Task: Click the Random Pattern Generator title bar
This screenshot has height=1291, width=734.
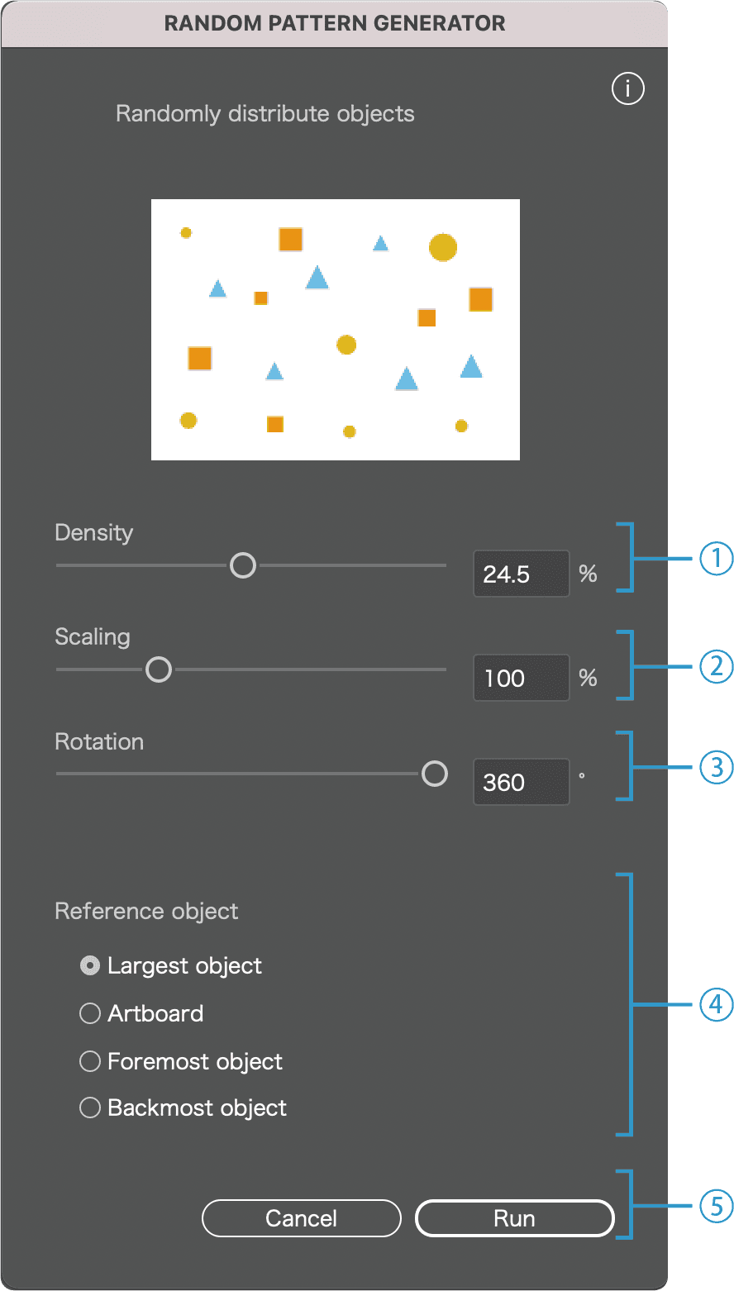Action: pos(335,23)
